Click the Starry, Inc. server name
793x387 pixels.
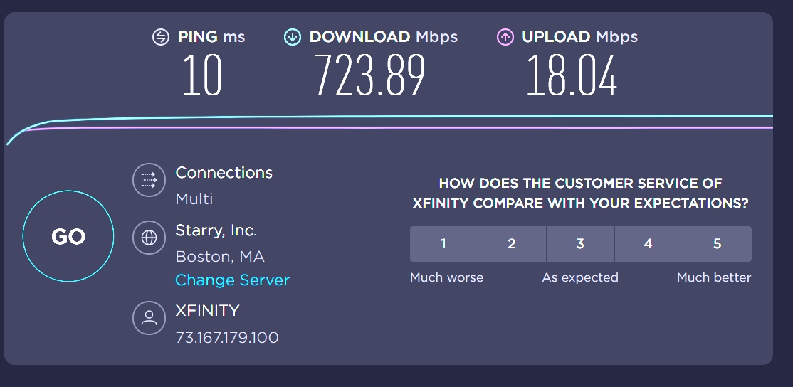(x=216, y=230)
